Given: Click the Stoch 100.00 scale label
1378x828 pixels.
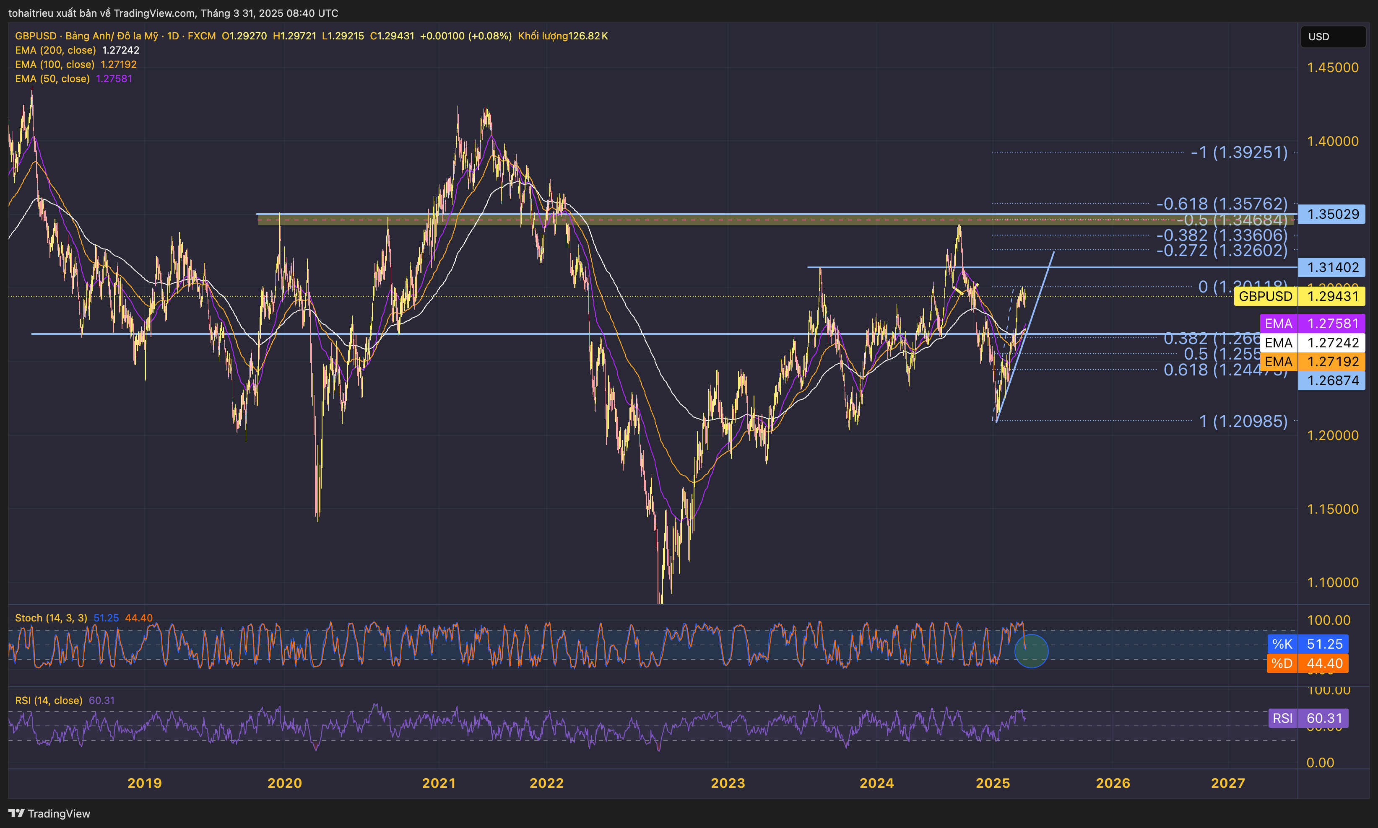Looking at the screenshot, I should click(1329, 620).
